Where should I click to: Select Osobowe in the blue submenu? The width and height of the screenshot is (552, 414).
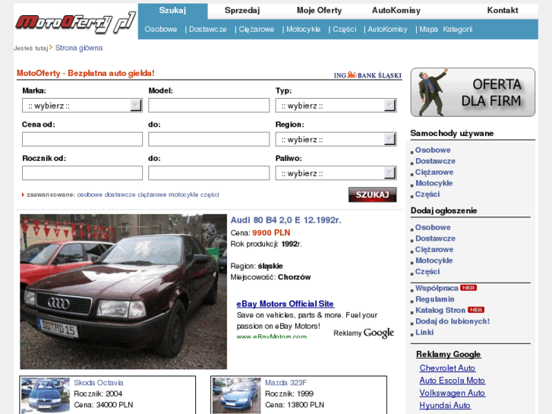tap(160, 29)
